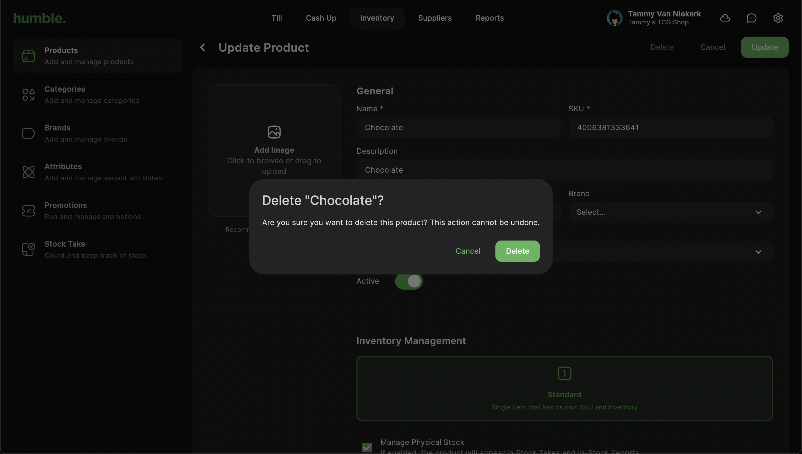Screen dimensions: 802x454
Task: Click the Add Image picture icon
Action: point(274,132)
